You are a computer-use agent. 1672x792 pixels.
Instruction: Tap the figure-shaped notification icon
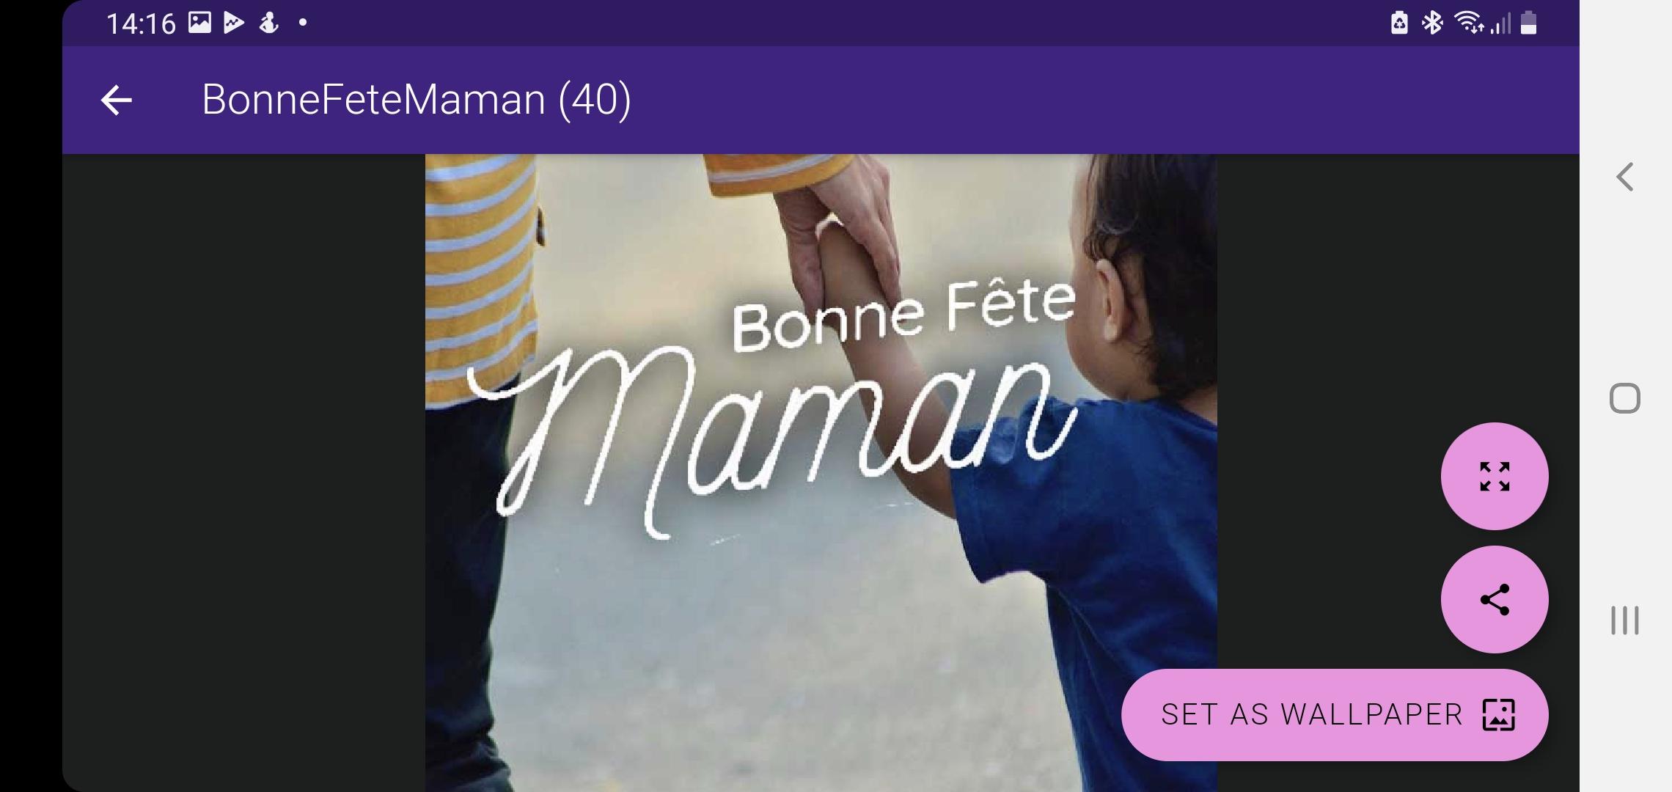click(x=269, y=23)
